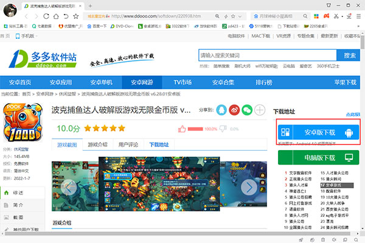The width and height of the screenshot is (365, 243).
Task: Click the center game screenshot thumbnail
Action: pos(159,183)
